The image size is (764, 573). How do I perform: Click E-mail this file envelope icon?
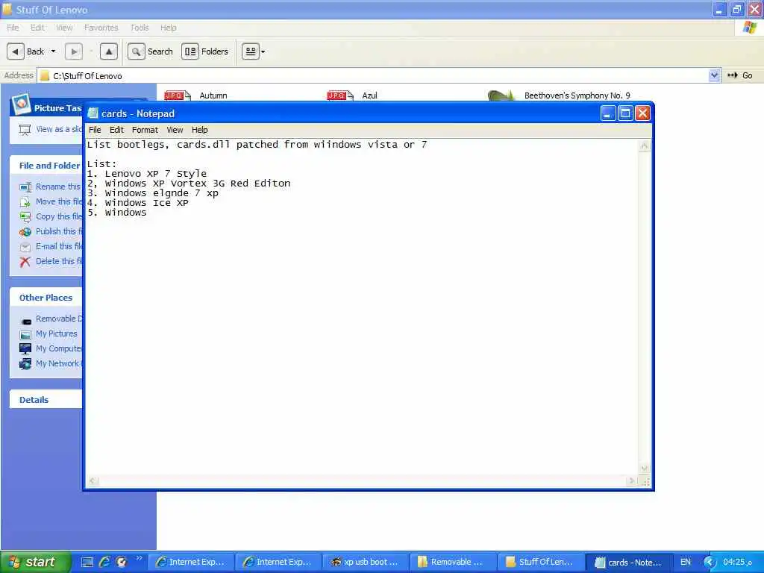click(25, 247)
